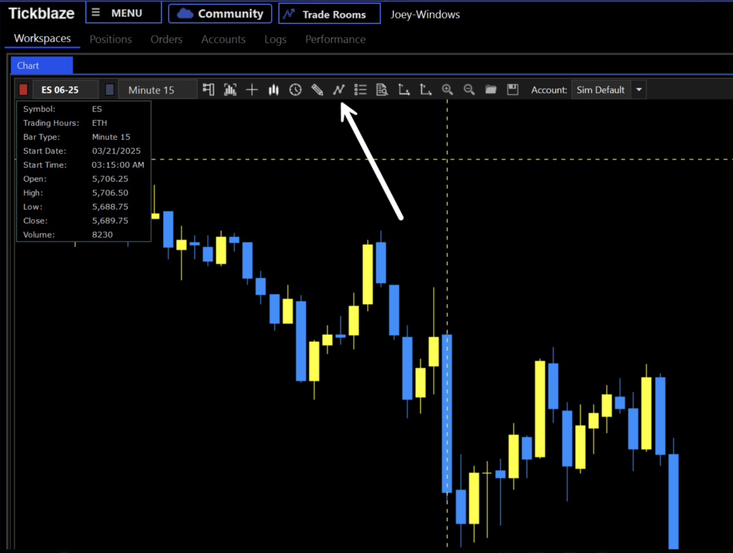The width and height of the screenshot is (733, 553).
Task: Zoom in on the chart
Action: [x=447, y=89]
